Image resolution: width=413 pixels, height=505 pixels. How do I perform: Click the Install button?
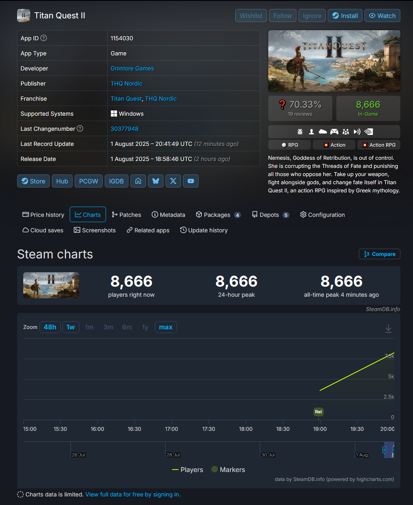click(345, 15)
